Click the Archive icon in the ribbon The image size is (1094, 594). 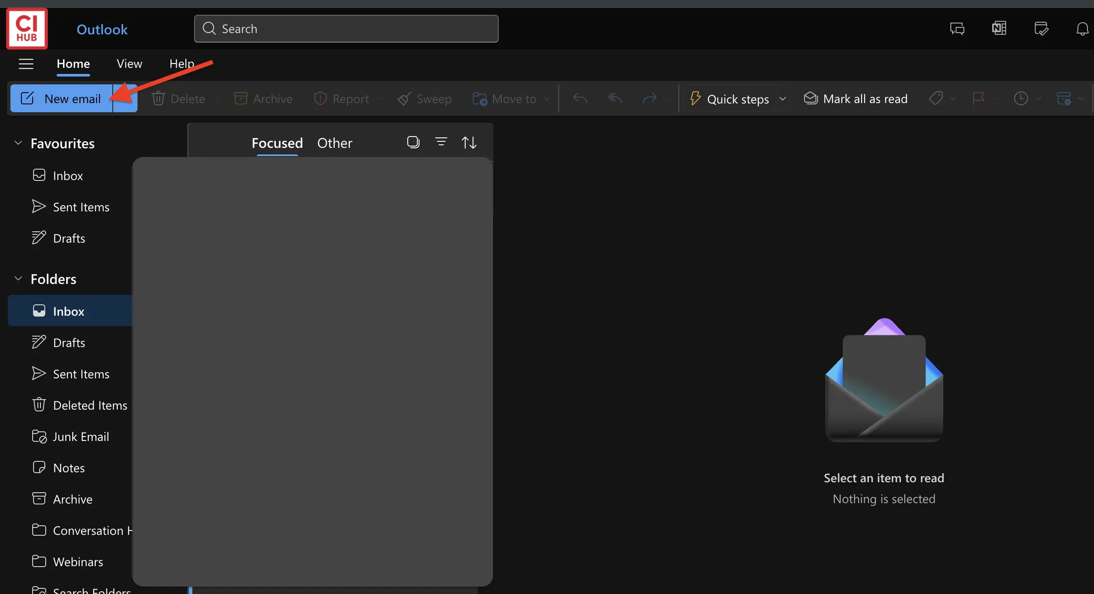click(x=241, y=98)
